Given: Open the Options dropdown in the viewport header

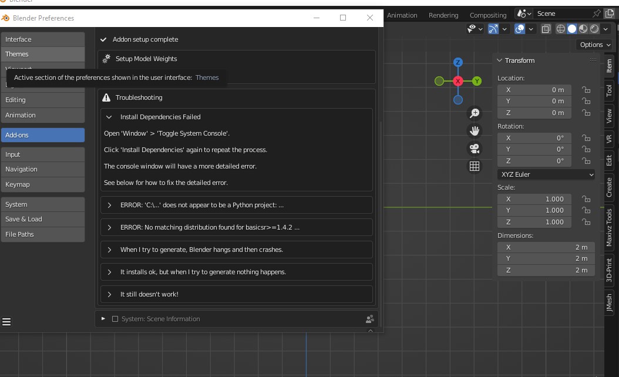Looking at the screenshot, I should coord(594,45).
